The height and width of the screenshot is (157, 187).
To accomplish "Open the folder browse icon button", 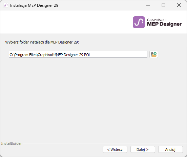I will [154, 54].
